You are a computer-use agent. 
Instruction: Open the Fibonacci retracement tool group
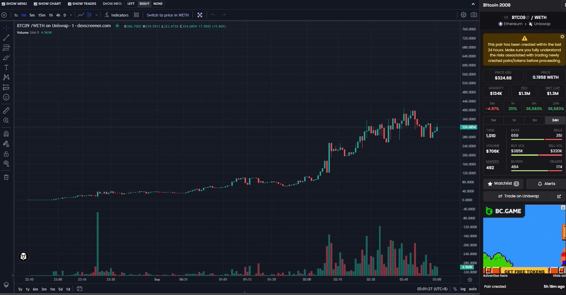(6, 48)
